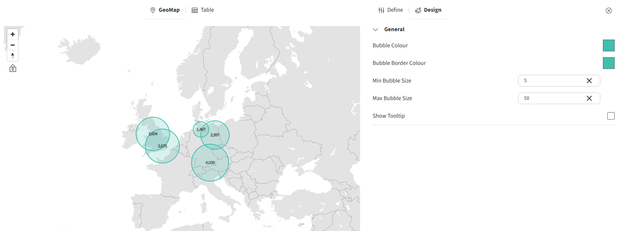Enable the Show Tooltip checkbox
This screenshot has height=231, width=622.
(611, 116)
